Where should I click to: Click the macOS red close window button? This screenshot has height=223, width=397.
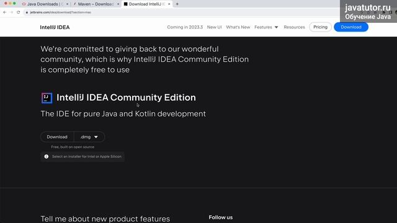(x=6, y=4)
